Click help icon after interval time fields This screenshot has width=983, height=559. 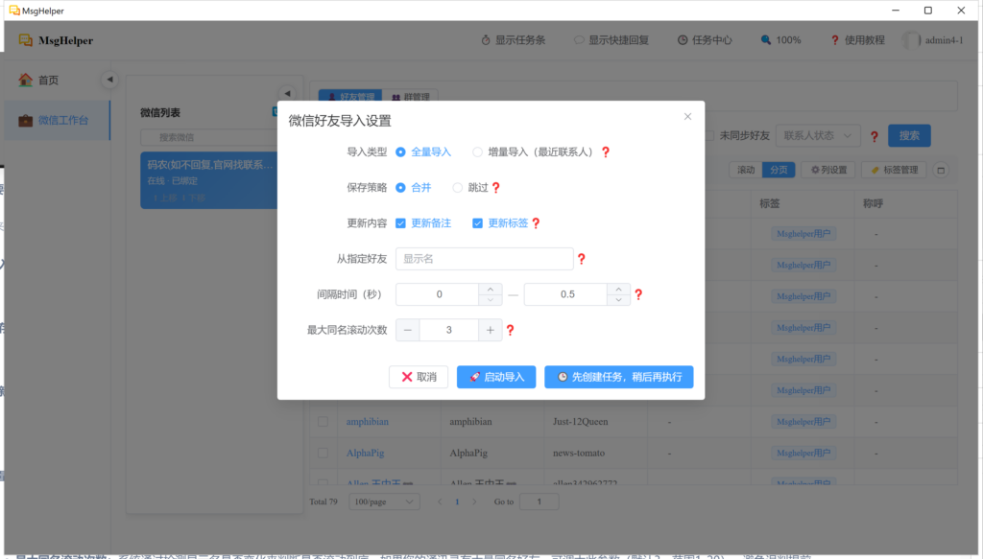coord(638,294)
